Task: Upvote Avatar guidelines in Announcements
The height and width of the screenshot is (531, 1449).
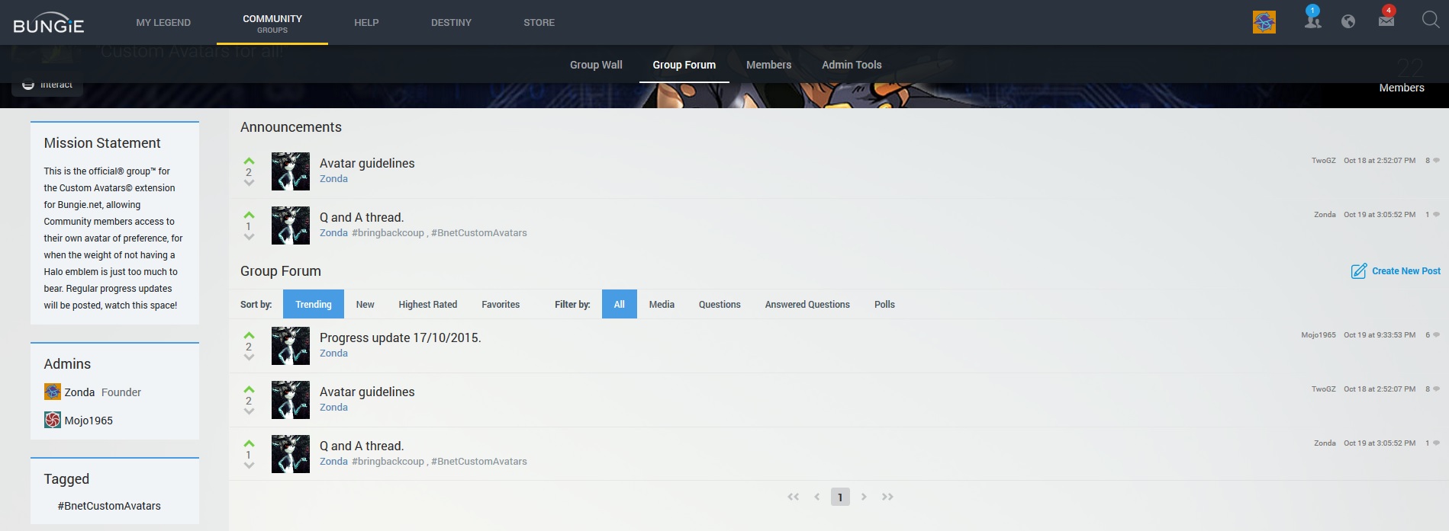Action: tap(249, 161)
